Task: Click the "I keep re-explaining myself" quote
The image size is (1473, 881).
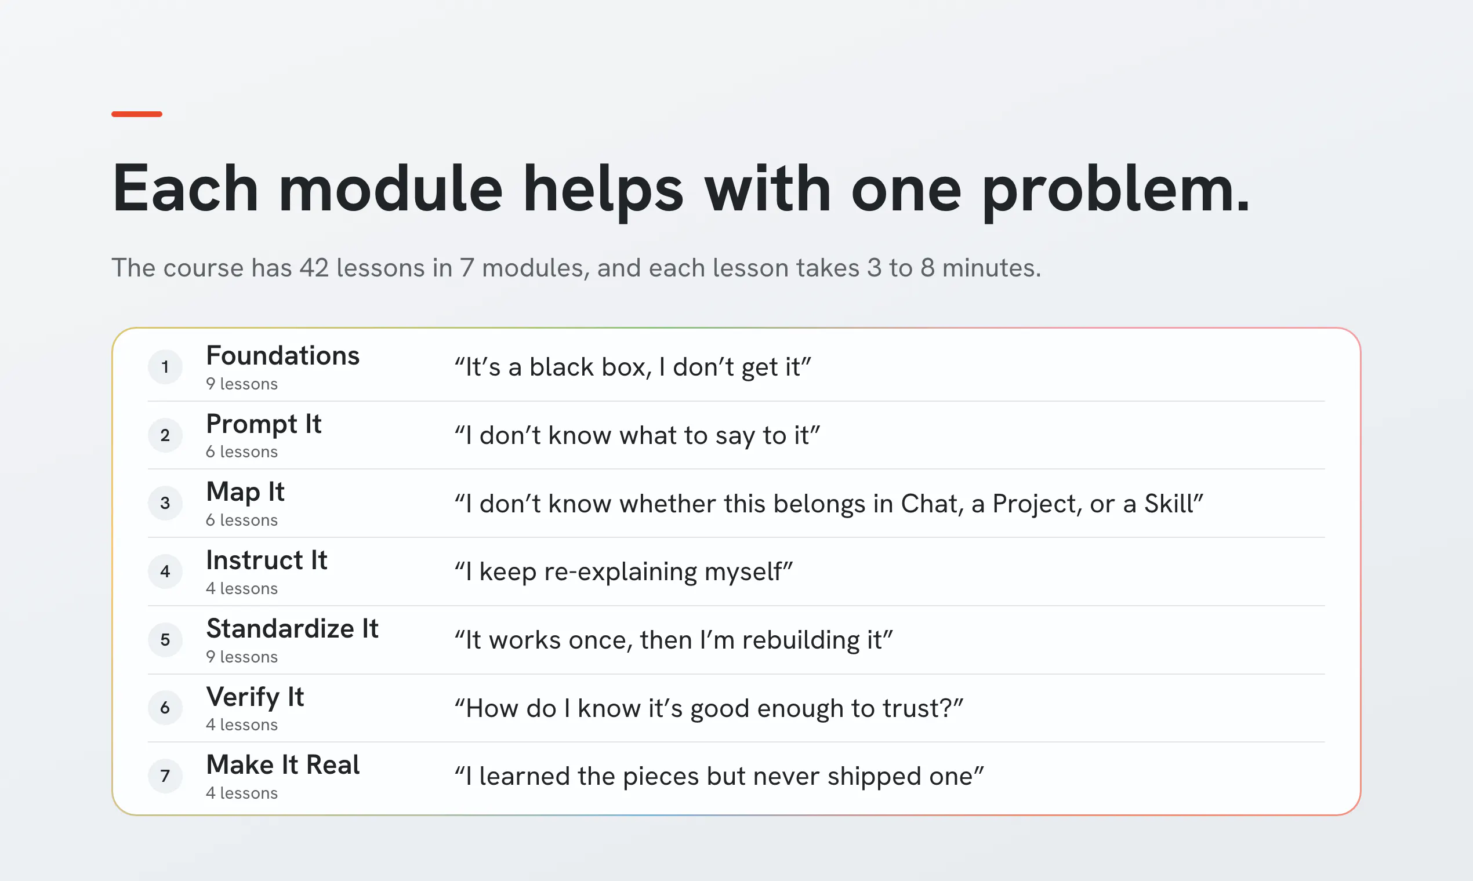Action: pyautogui.click(x=623, y=572)
